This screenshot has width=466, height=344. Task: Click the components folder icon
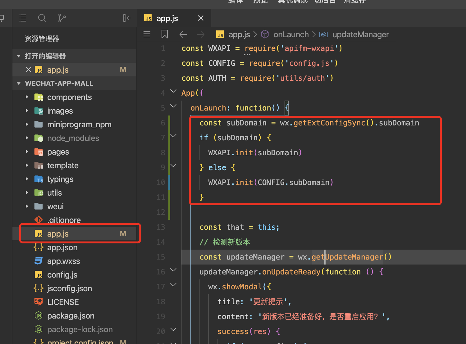pos(39,97)
